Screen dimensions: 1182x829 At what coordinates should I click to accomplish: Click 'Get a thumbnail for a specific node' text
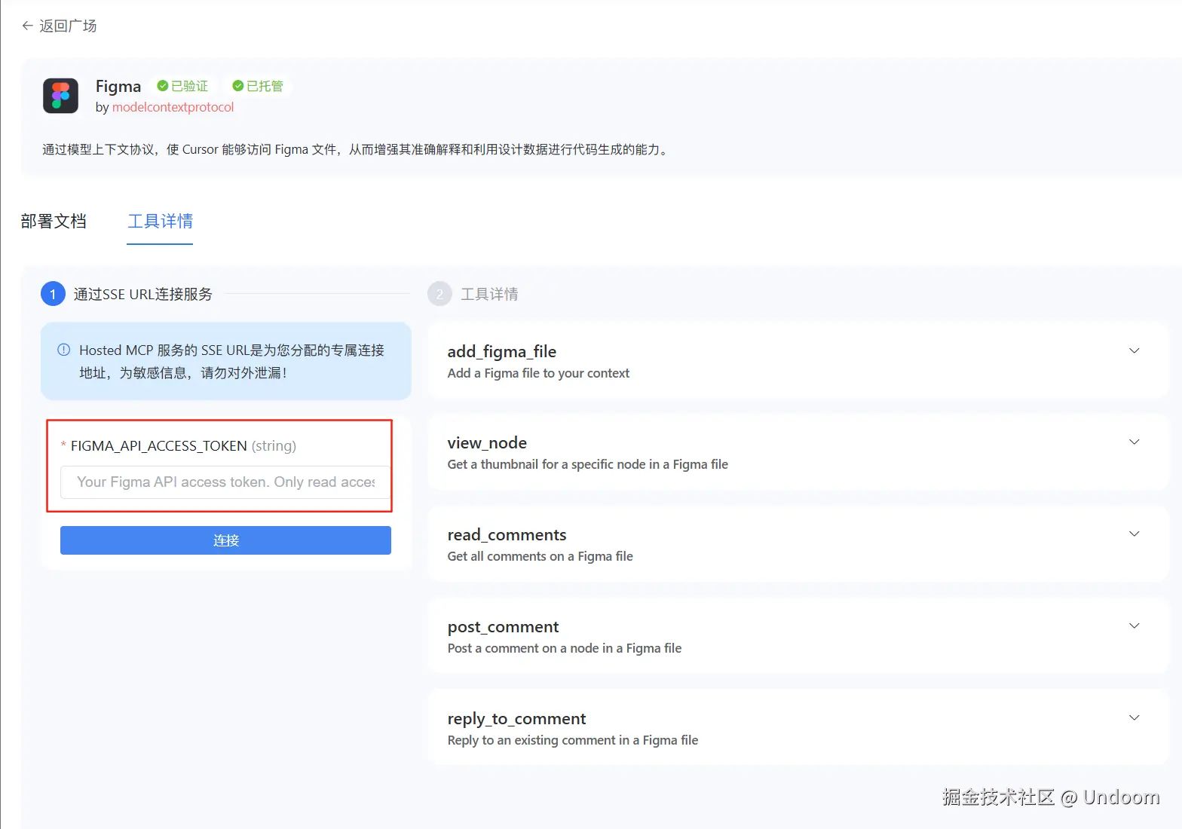click(588, 464)
